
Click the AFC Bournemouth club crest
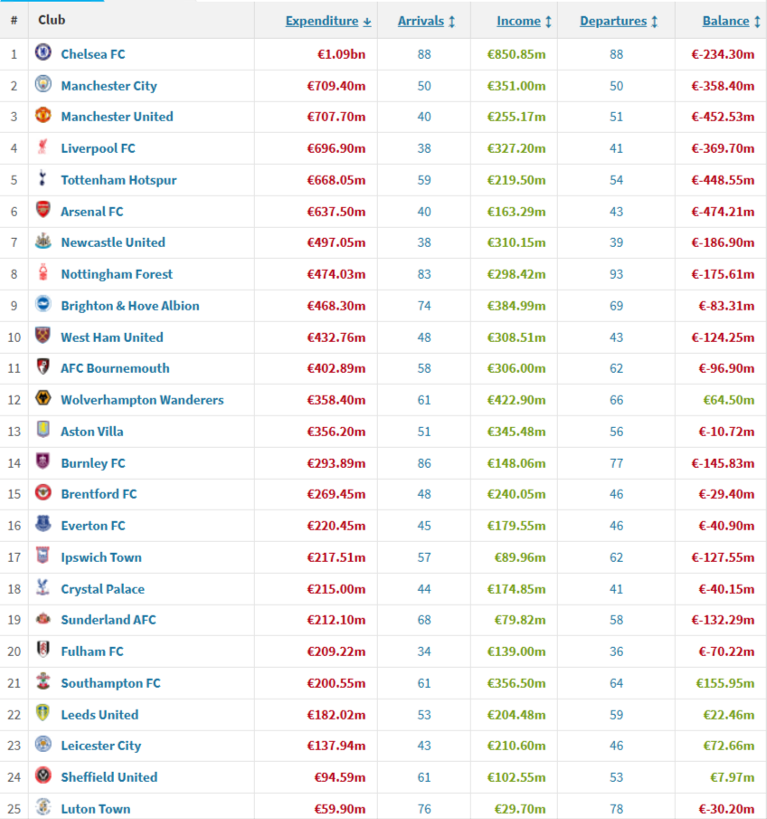(x=43, y=367)
